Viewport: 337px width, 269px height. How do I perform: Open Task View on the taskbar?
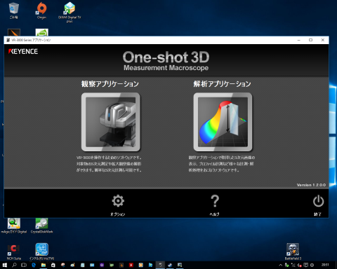click(24, 265)
